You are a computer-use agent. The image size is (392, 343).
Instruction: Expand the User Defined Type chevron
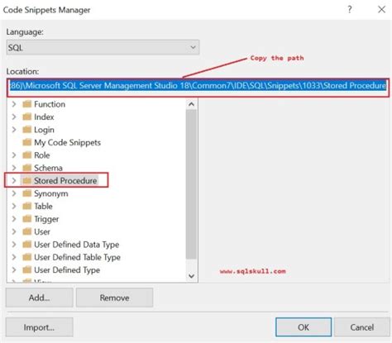tap(14, 269)
